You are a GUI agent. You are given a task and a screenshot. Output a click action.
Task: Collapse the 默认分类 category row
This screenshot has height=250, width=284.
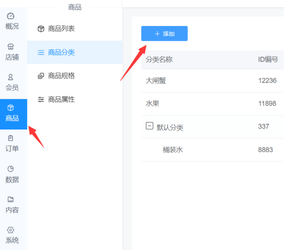tap(149, 126)
